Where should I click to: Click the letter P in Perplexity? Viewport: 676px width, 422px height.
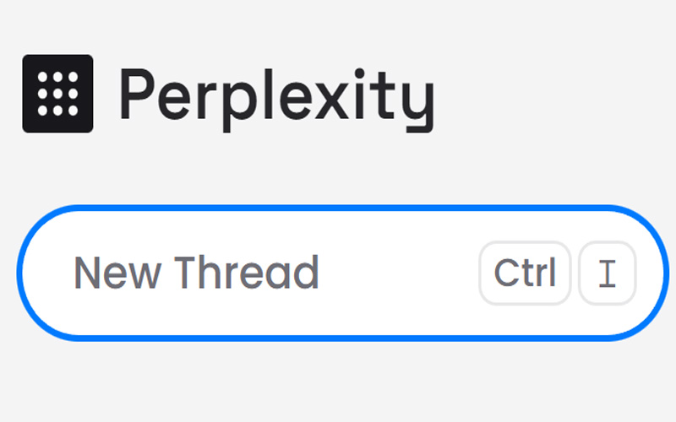coord(139,93)
